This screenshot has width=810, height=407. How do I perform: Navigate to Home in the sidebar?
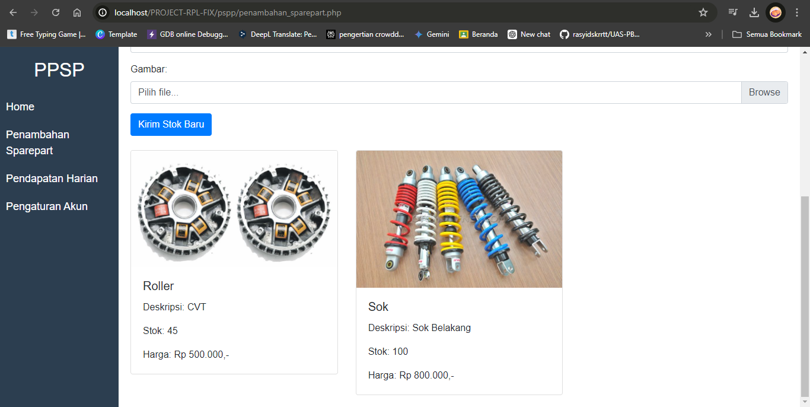[20, 107]
